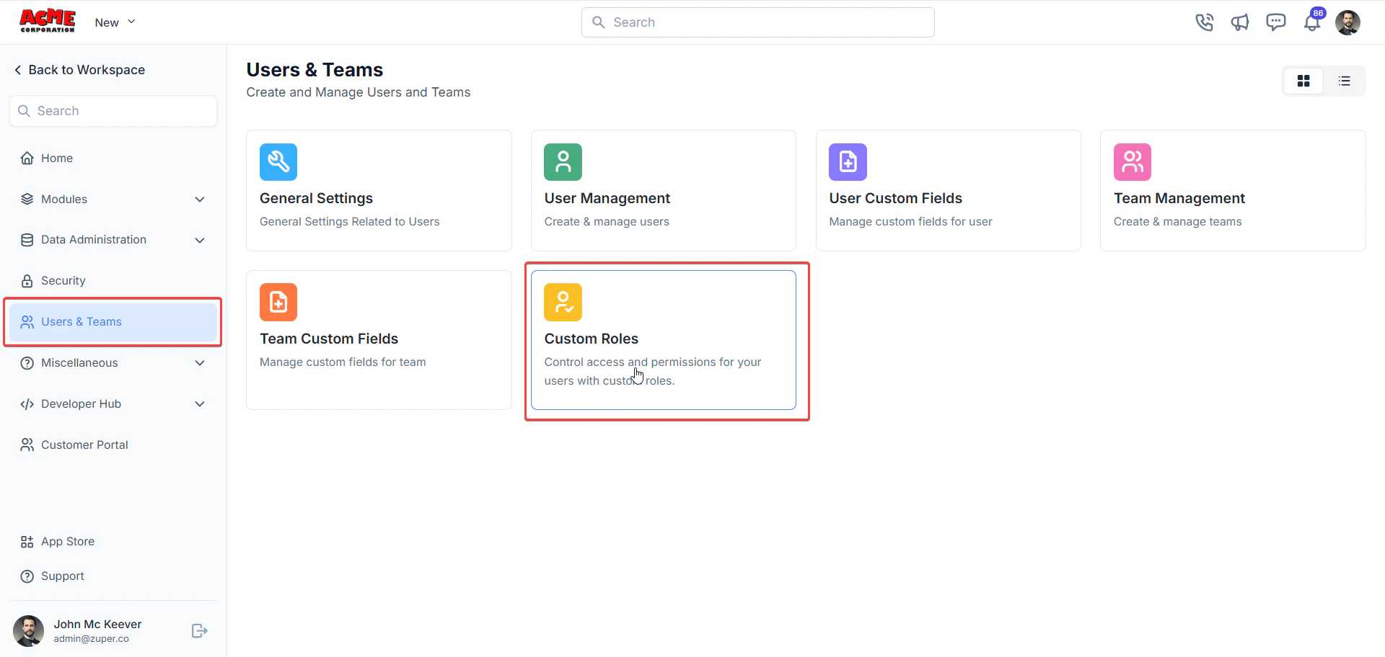Click the logout icon beside John Mc Keever
The height and width of the screenshot is (657, 1385).
pos(200,631)
